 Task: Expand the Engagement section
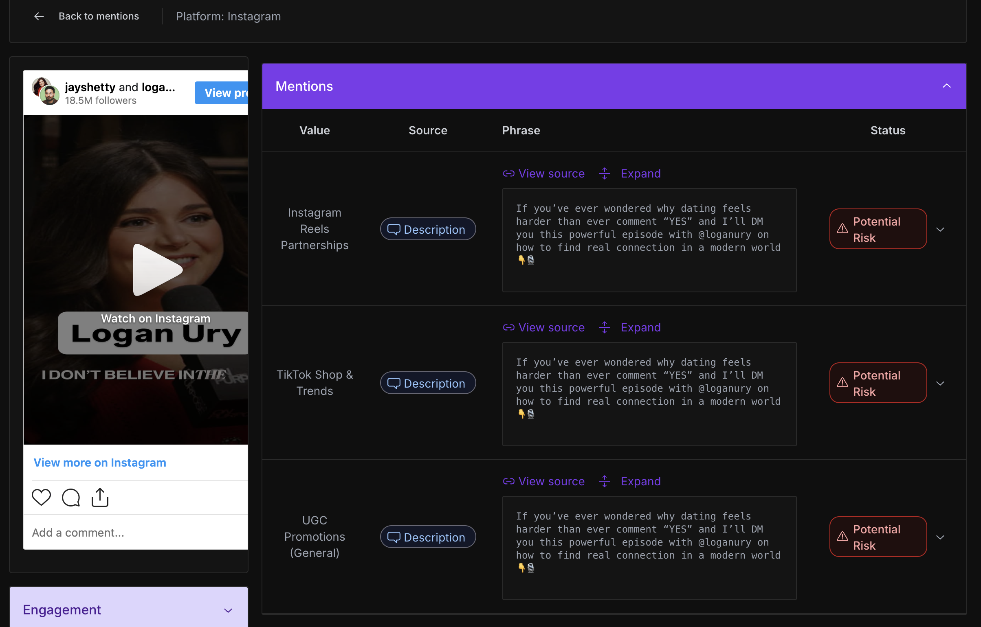click(228, 610)
